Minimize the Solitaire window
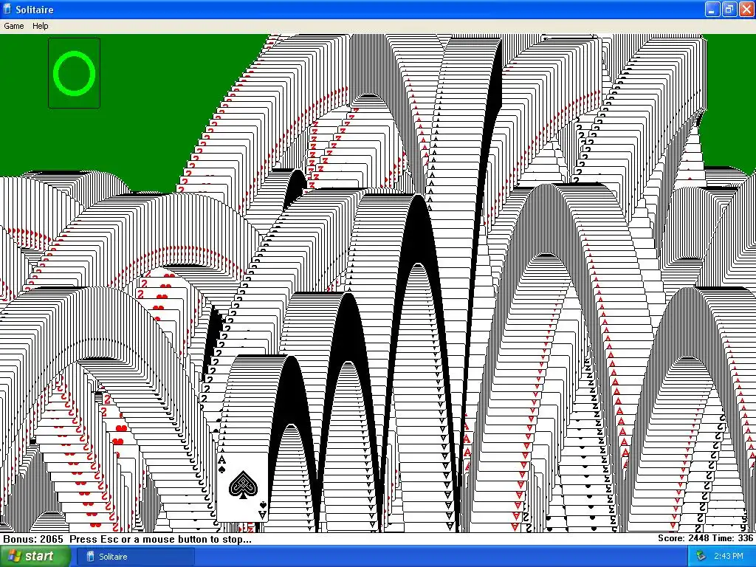 [712, 9]
